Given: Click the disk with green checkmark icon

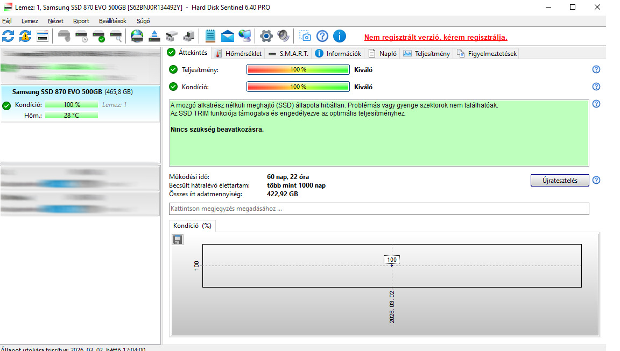Looking at the screenshot, I should (99, 37).
